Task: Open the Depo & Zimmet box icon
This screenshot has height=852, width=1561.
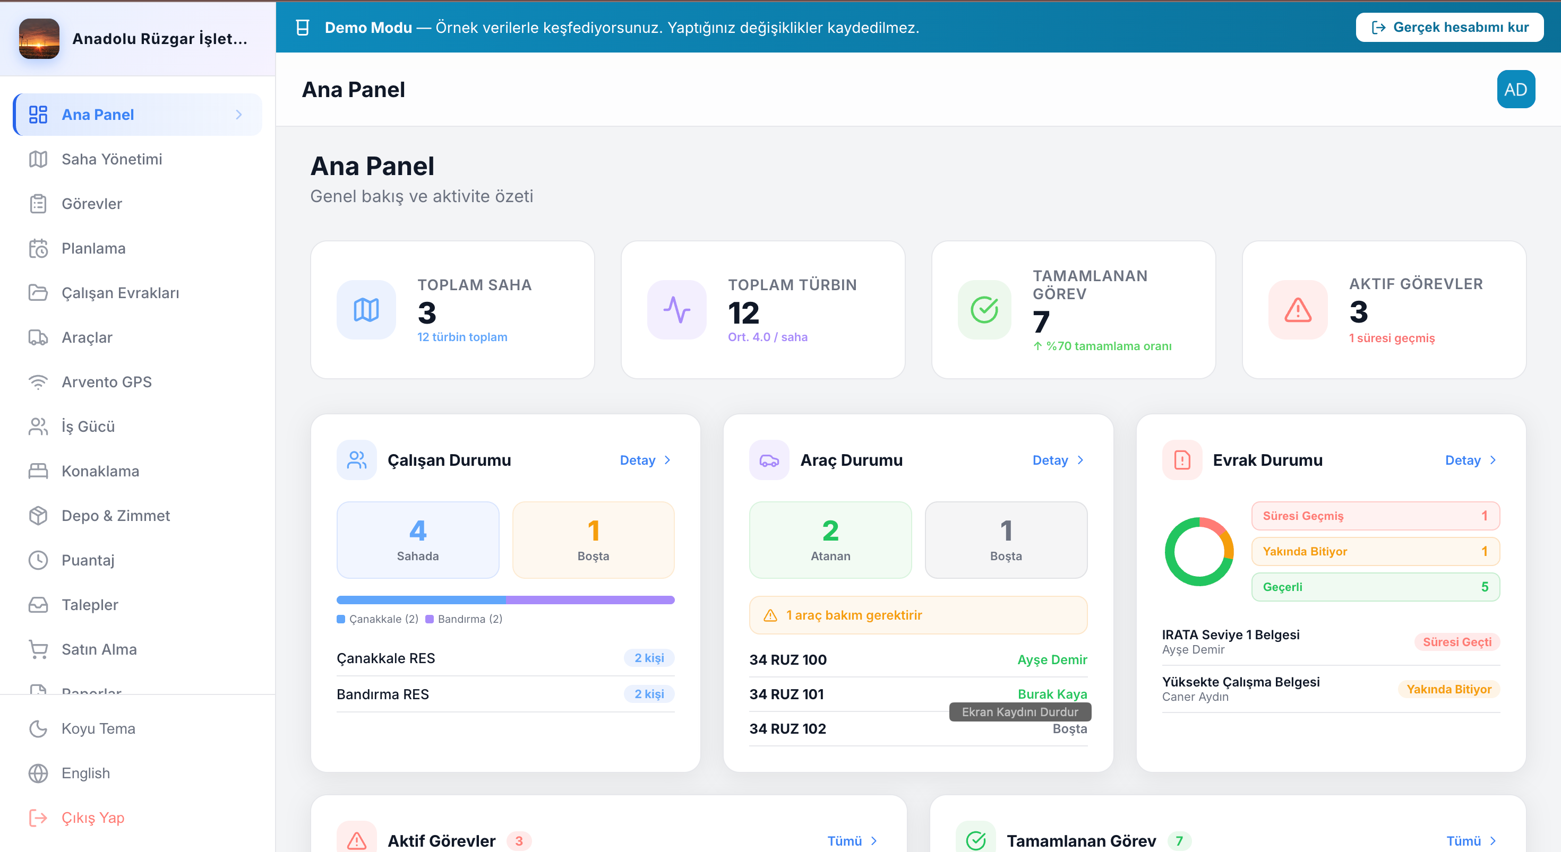Action: [38, 516]
